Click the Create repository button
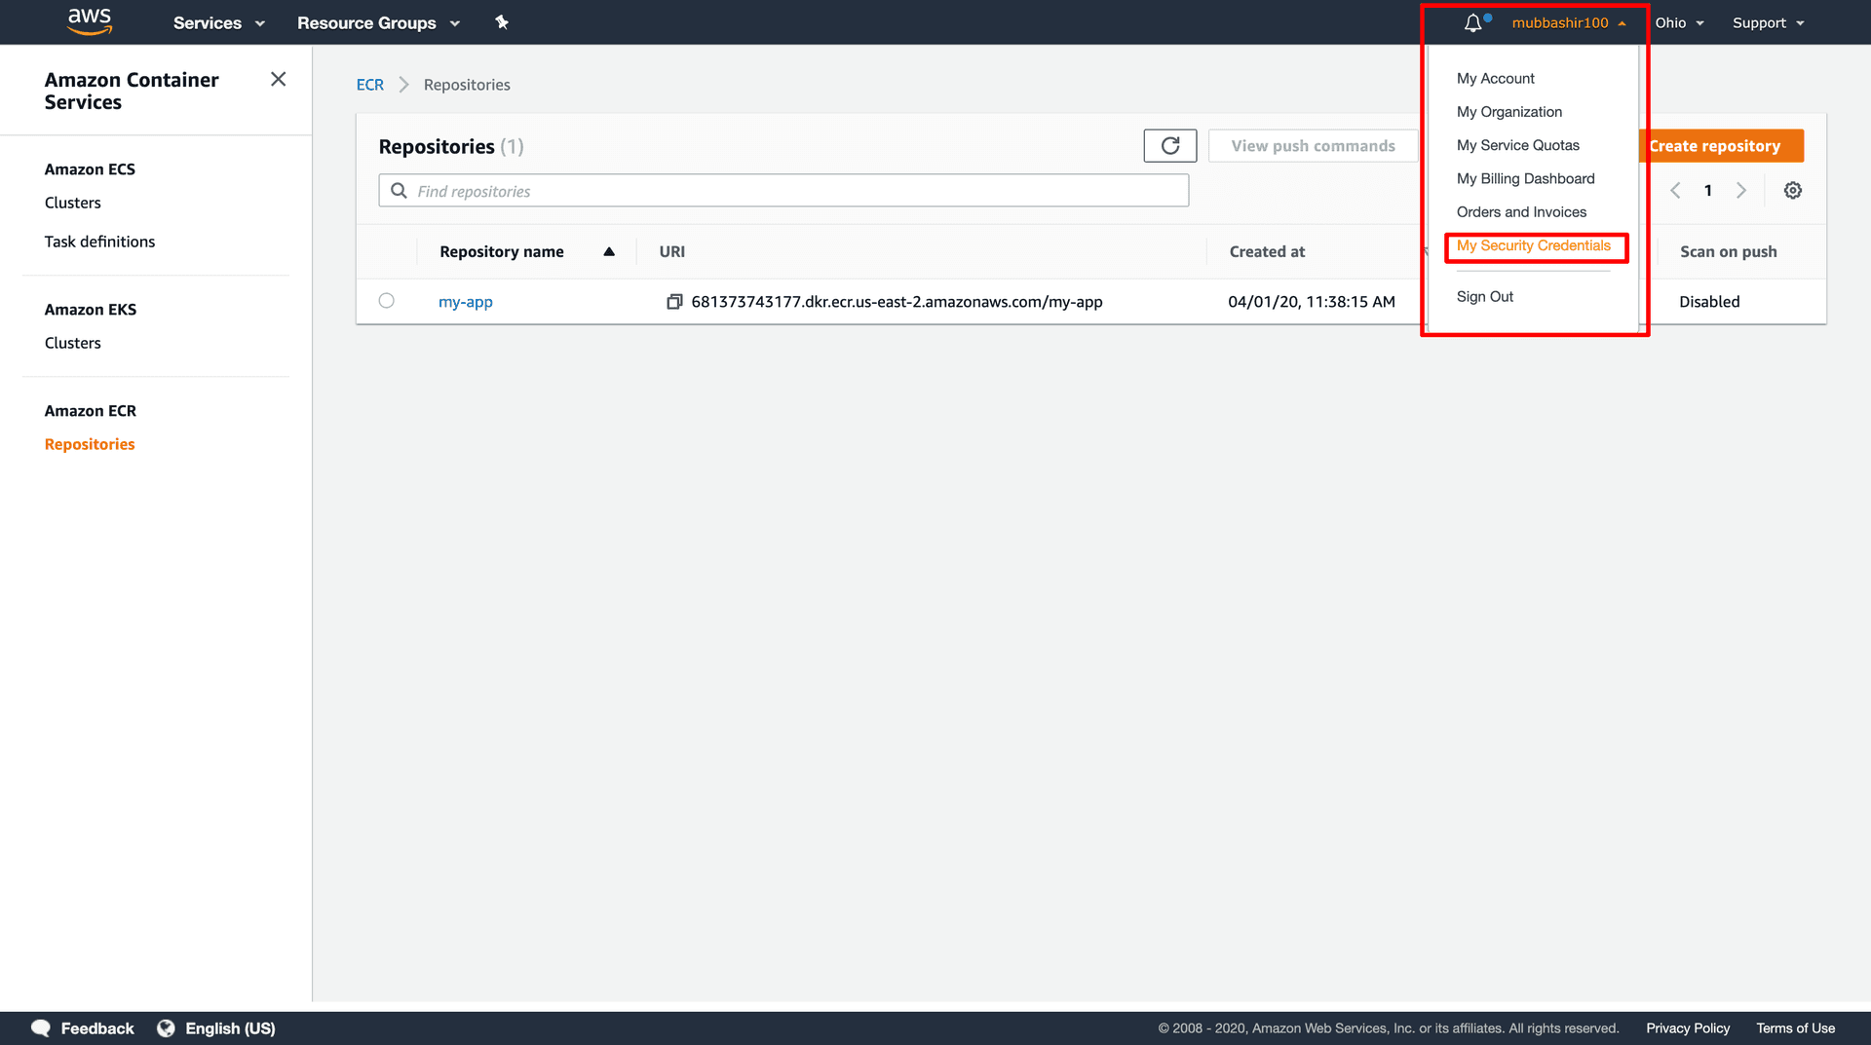The height and width of the screenshot is (1045, 1871). click(1721, 146)
